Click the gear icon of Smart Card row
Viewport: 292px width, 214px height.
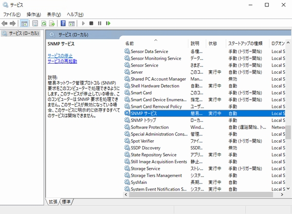tap(127, 93)
